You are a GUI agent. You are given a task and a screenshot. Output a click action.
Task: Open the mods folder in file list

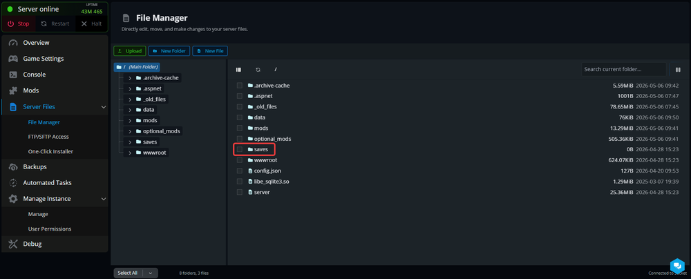point(261,128)
